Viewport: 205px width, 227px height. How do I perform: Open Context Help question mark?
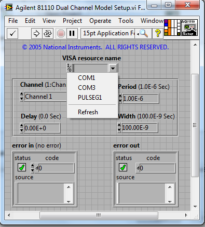158,33
